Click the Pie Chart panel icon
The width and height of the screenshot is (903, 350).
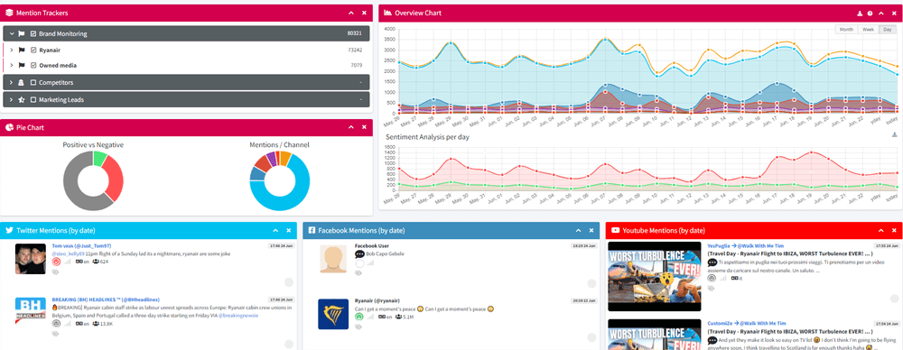(9, 128)
